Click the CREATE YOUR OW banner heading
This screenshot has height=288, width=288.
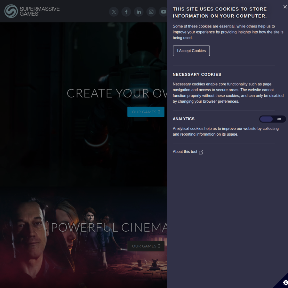pyautogui.click(x=117, y=93)
